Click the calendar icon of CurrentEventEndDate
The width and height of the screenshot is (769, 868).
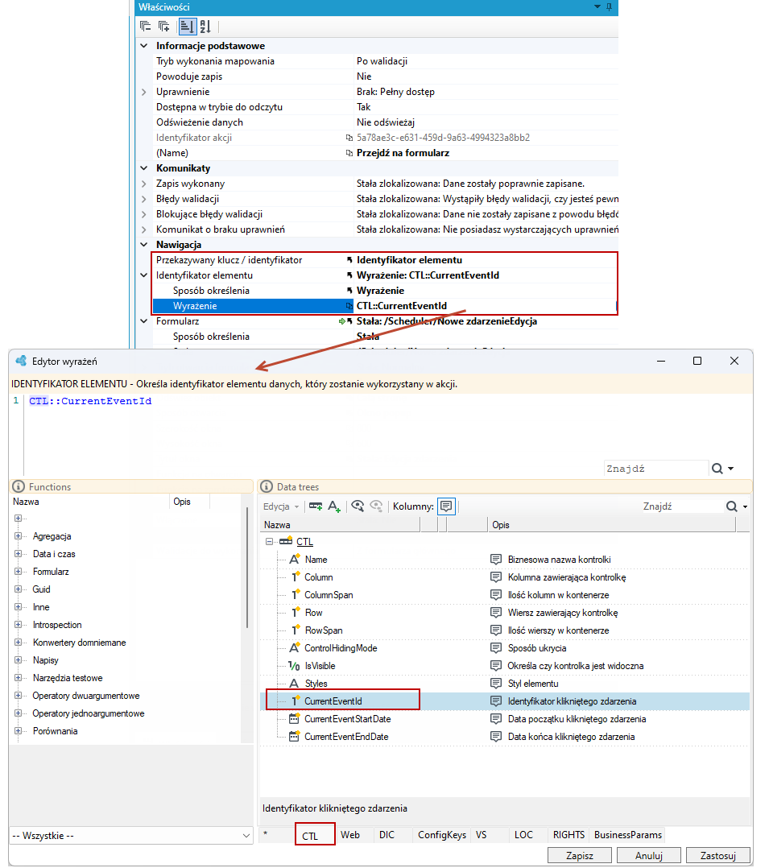[294, 737]
